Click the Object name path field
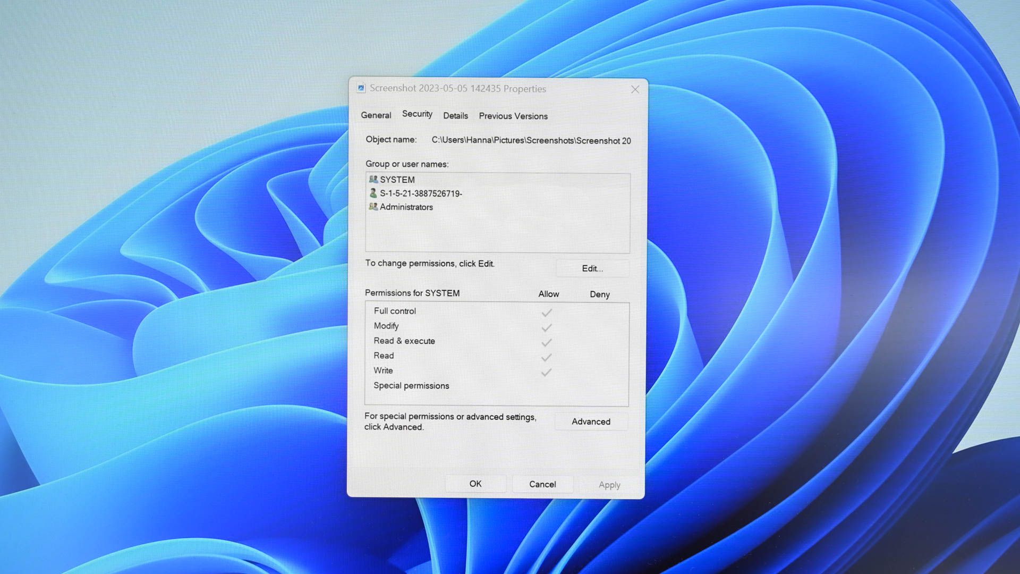 pos(531,141)
